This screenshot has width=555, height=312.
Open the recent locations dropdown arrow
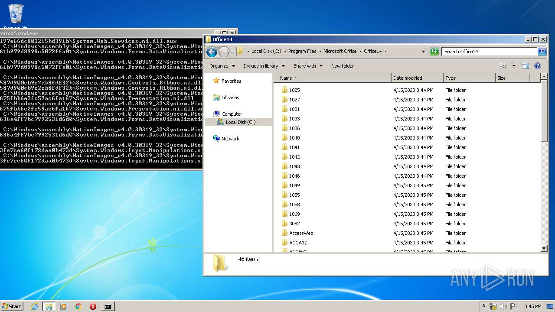[232, 52]
